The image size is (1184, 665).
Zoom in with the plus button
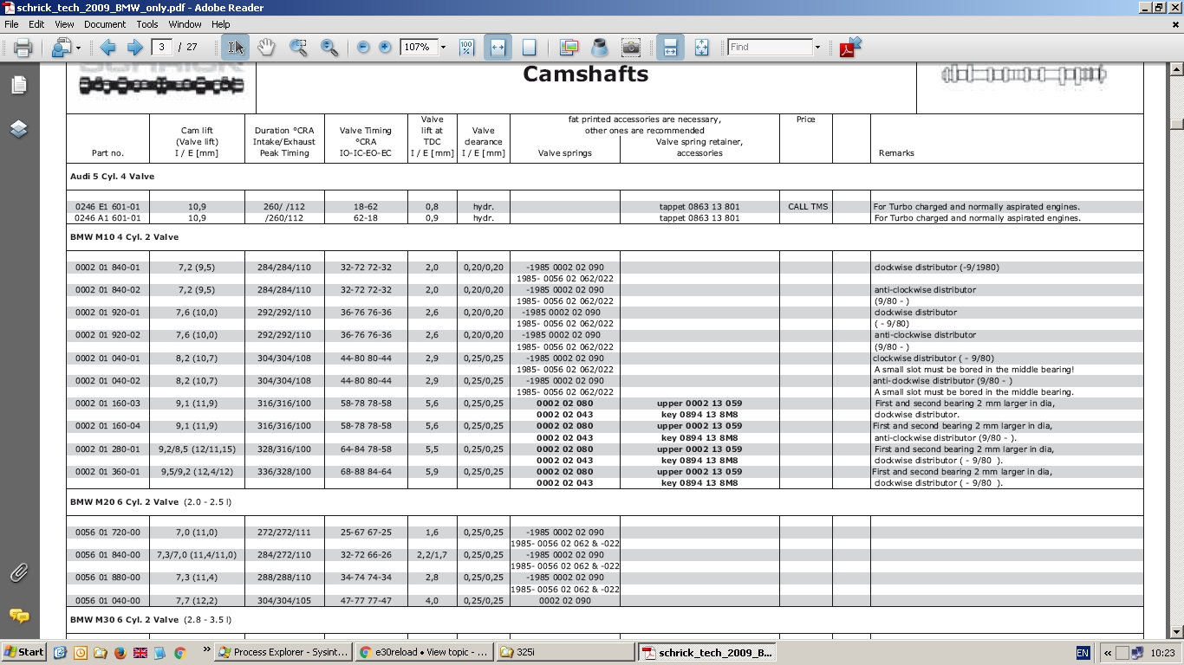(385, 48)
